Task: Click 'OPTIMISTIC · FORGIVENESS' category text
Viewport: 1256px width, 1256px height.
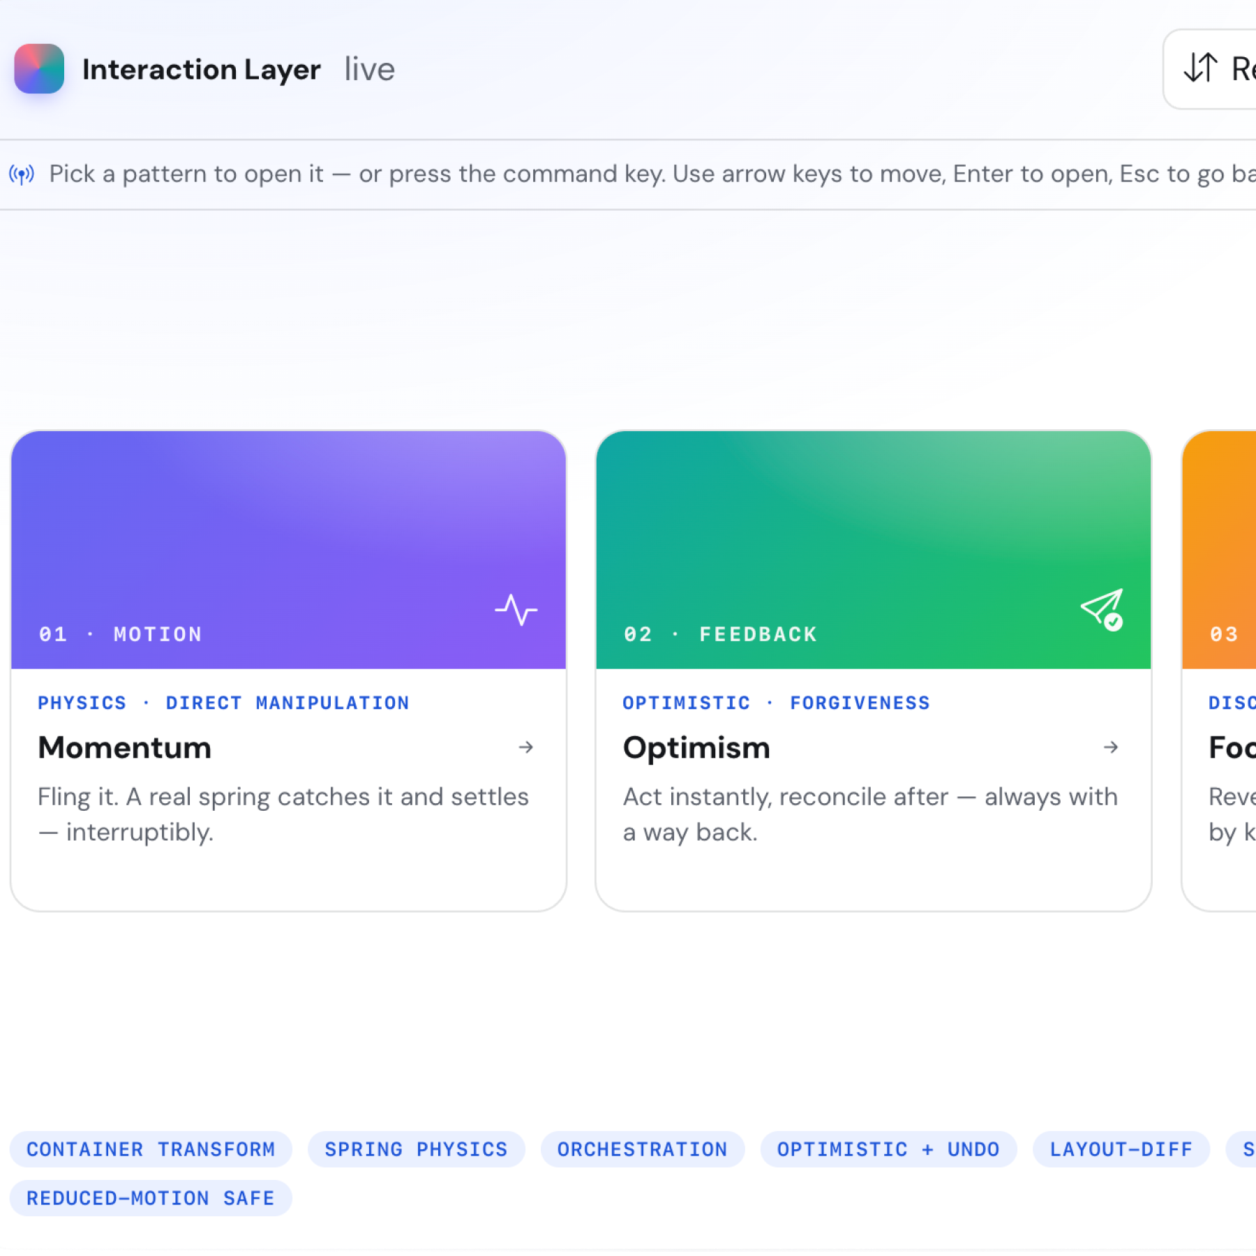Action: pyautogui.click(x=776, y=703)
